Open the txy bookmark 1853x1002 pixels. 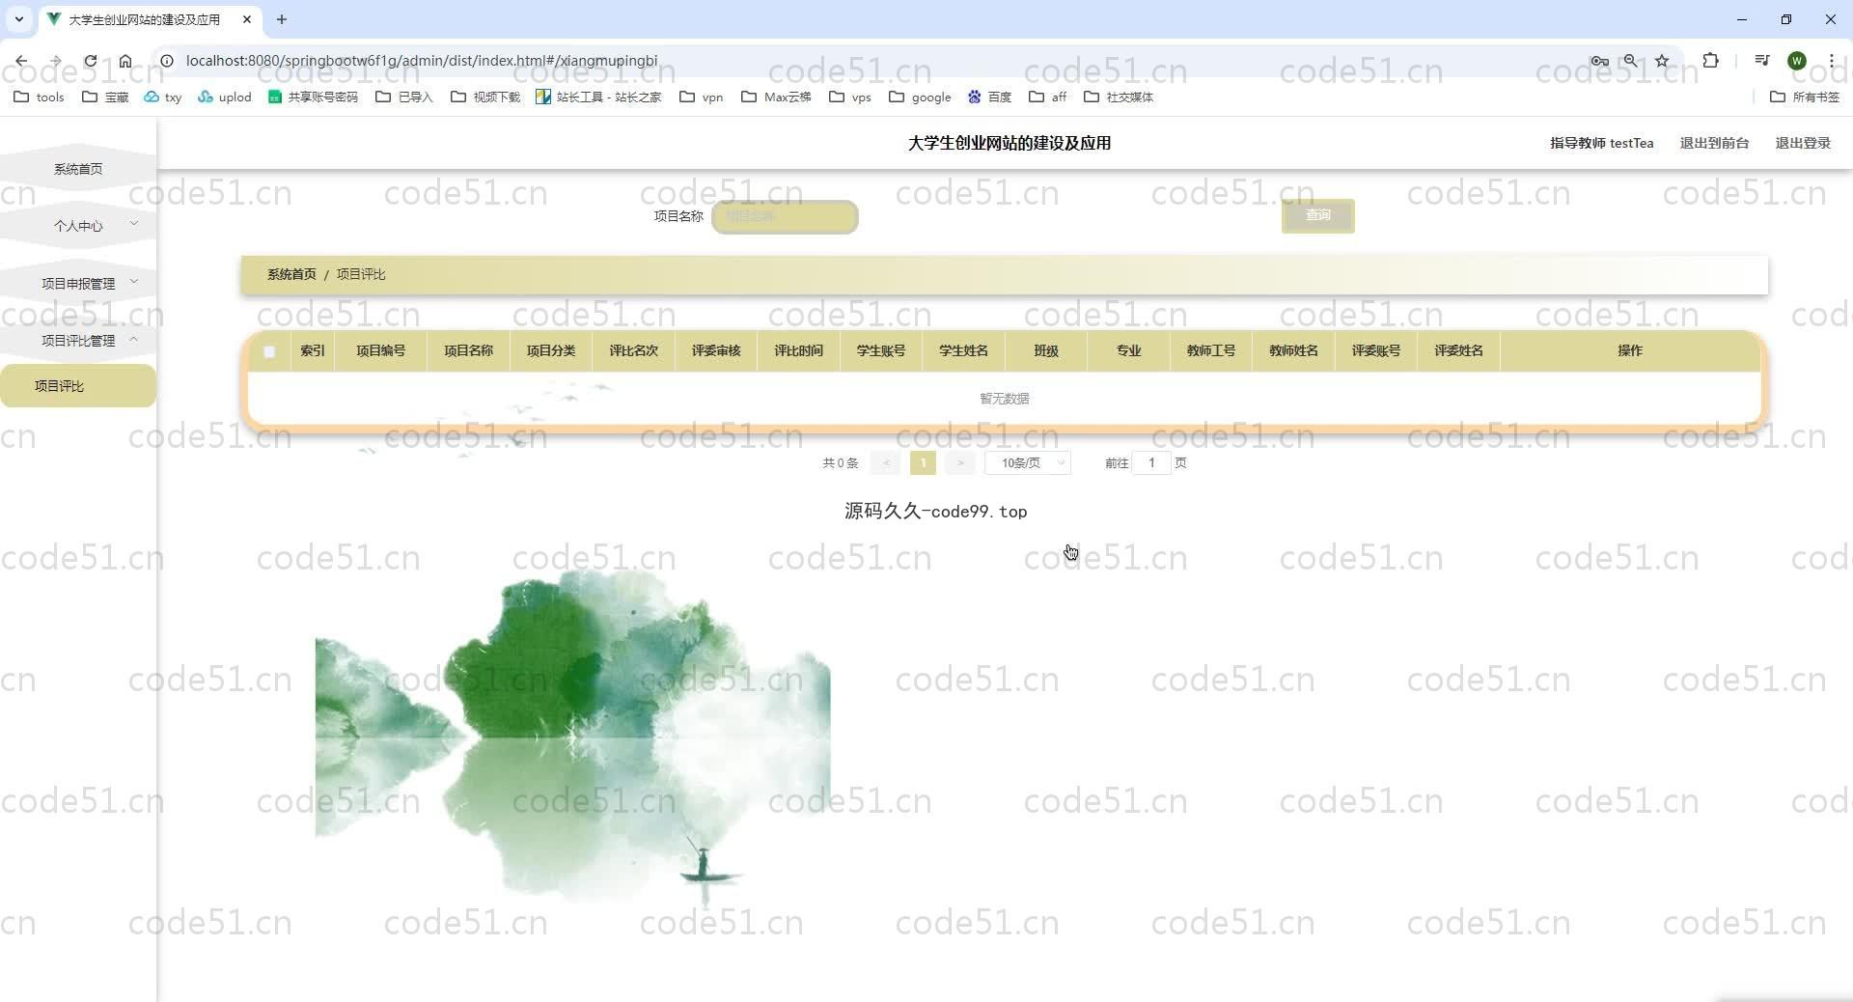click(162, 97)
